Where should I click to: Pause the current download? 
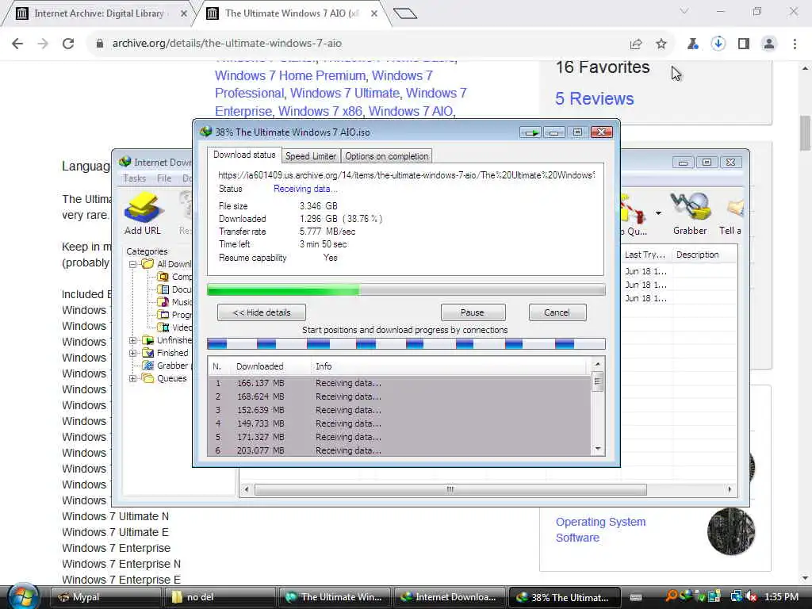click(x=473, y=312)
